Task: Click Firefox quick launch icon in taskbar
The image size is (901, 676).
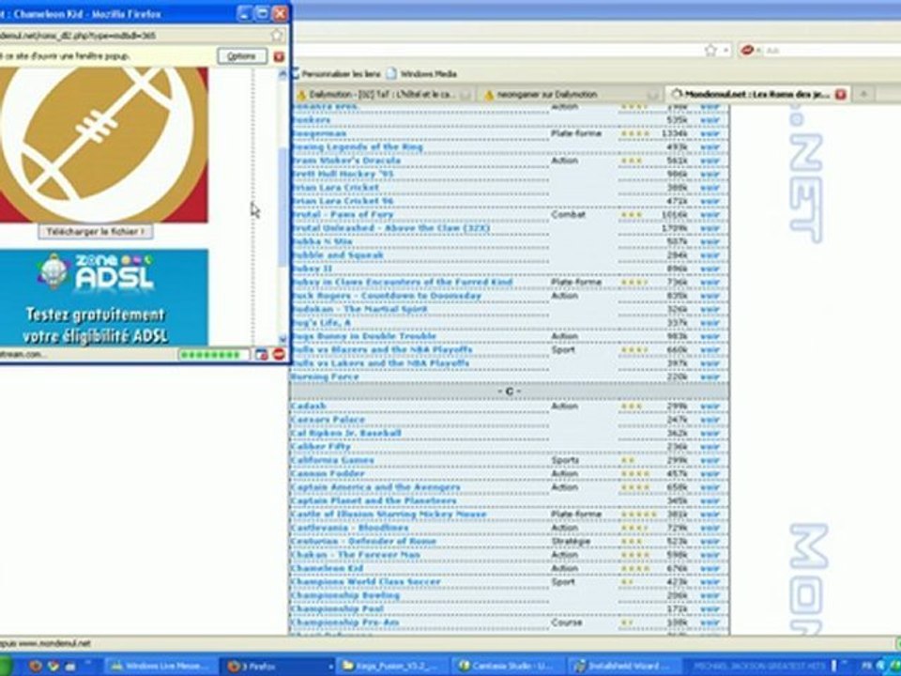Action: click(x=36, y=667)
